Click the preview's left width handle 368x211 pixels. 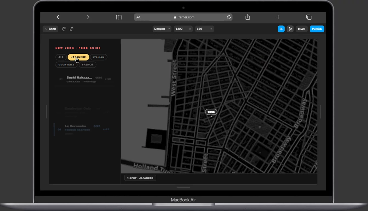tap(47, 112)
